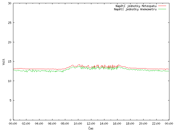Click the x-axis label 10:00
The height and width of the screenshot is (130, 174).
click(x=78, y=123)
